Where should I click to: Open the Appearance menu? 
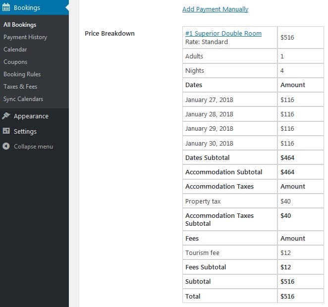tap(31, 116)
